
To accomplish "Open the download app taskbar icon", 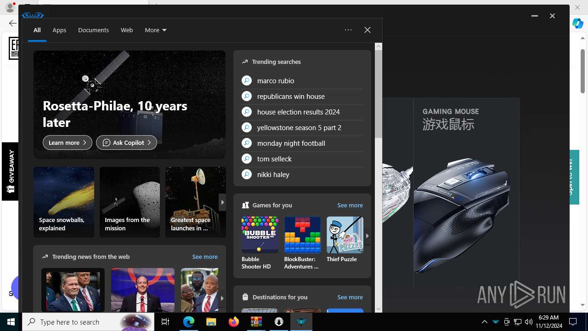I will click(x=278, y=322).
